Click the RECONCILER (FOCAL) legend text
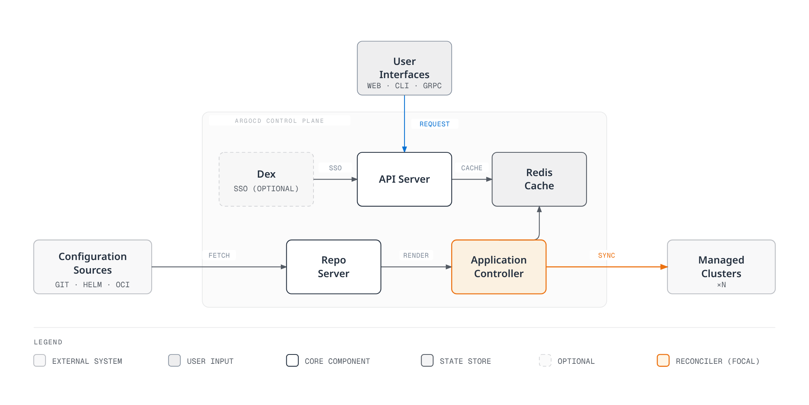Viewport: 809px width, 405px height. pos(718,361)
